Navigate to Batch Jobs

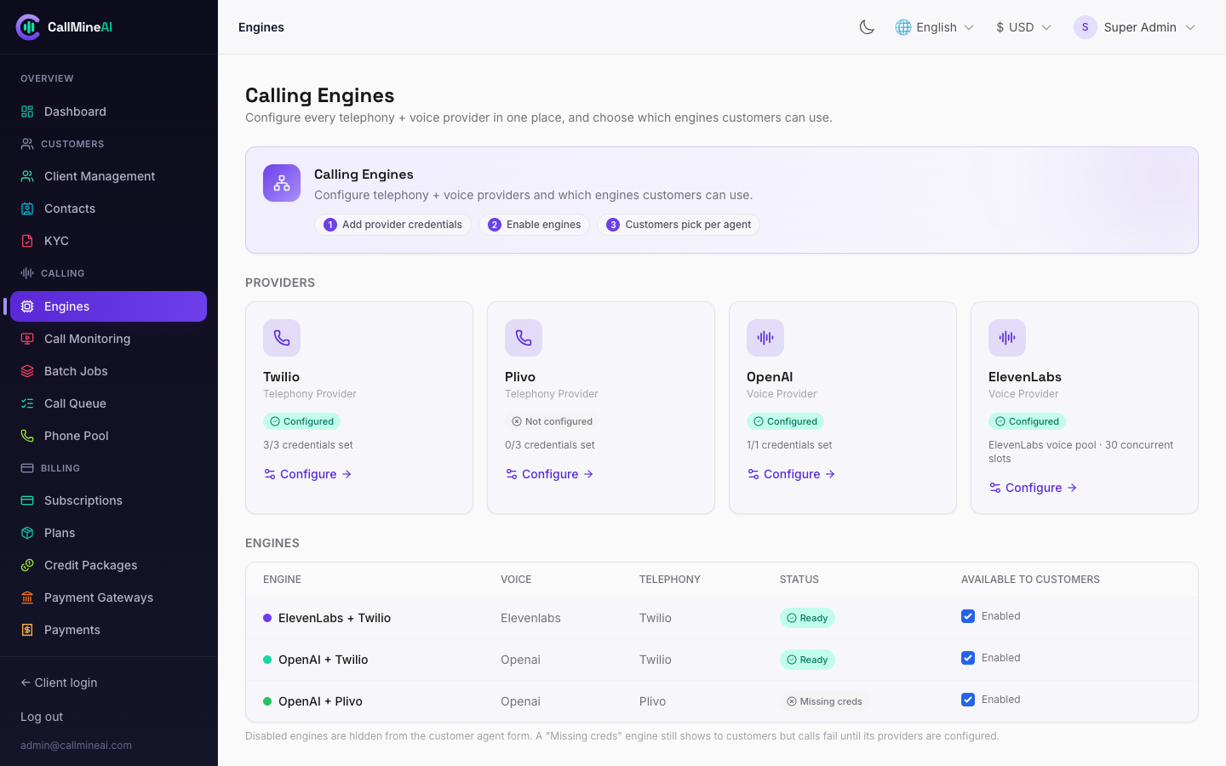click(x=109, y=371)
